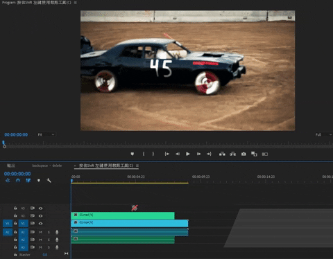The width and height of the screenshot is (333, 259).
Task: Click the Extract button
Action: (233, 154)
